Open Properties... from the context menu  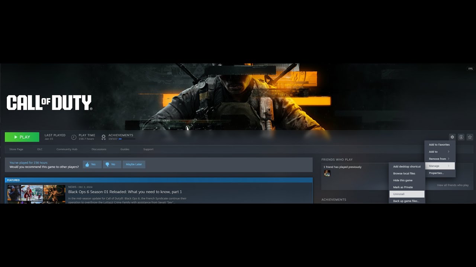[x=440, y=173]
